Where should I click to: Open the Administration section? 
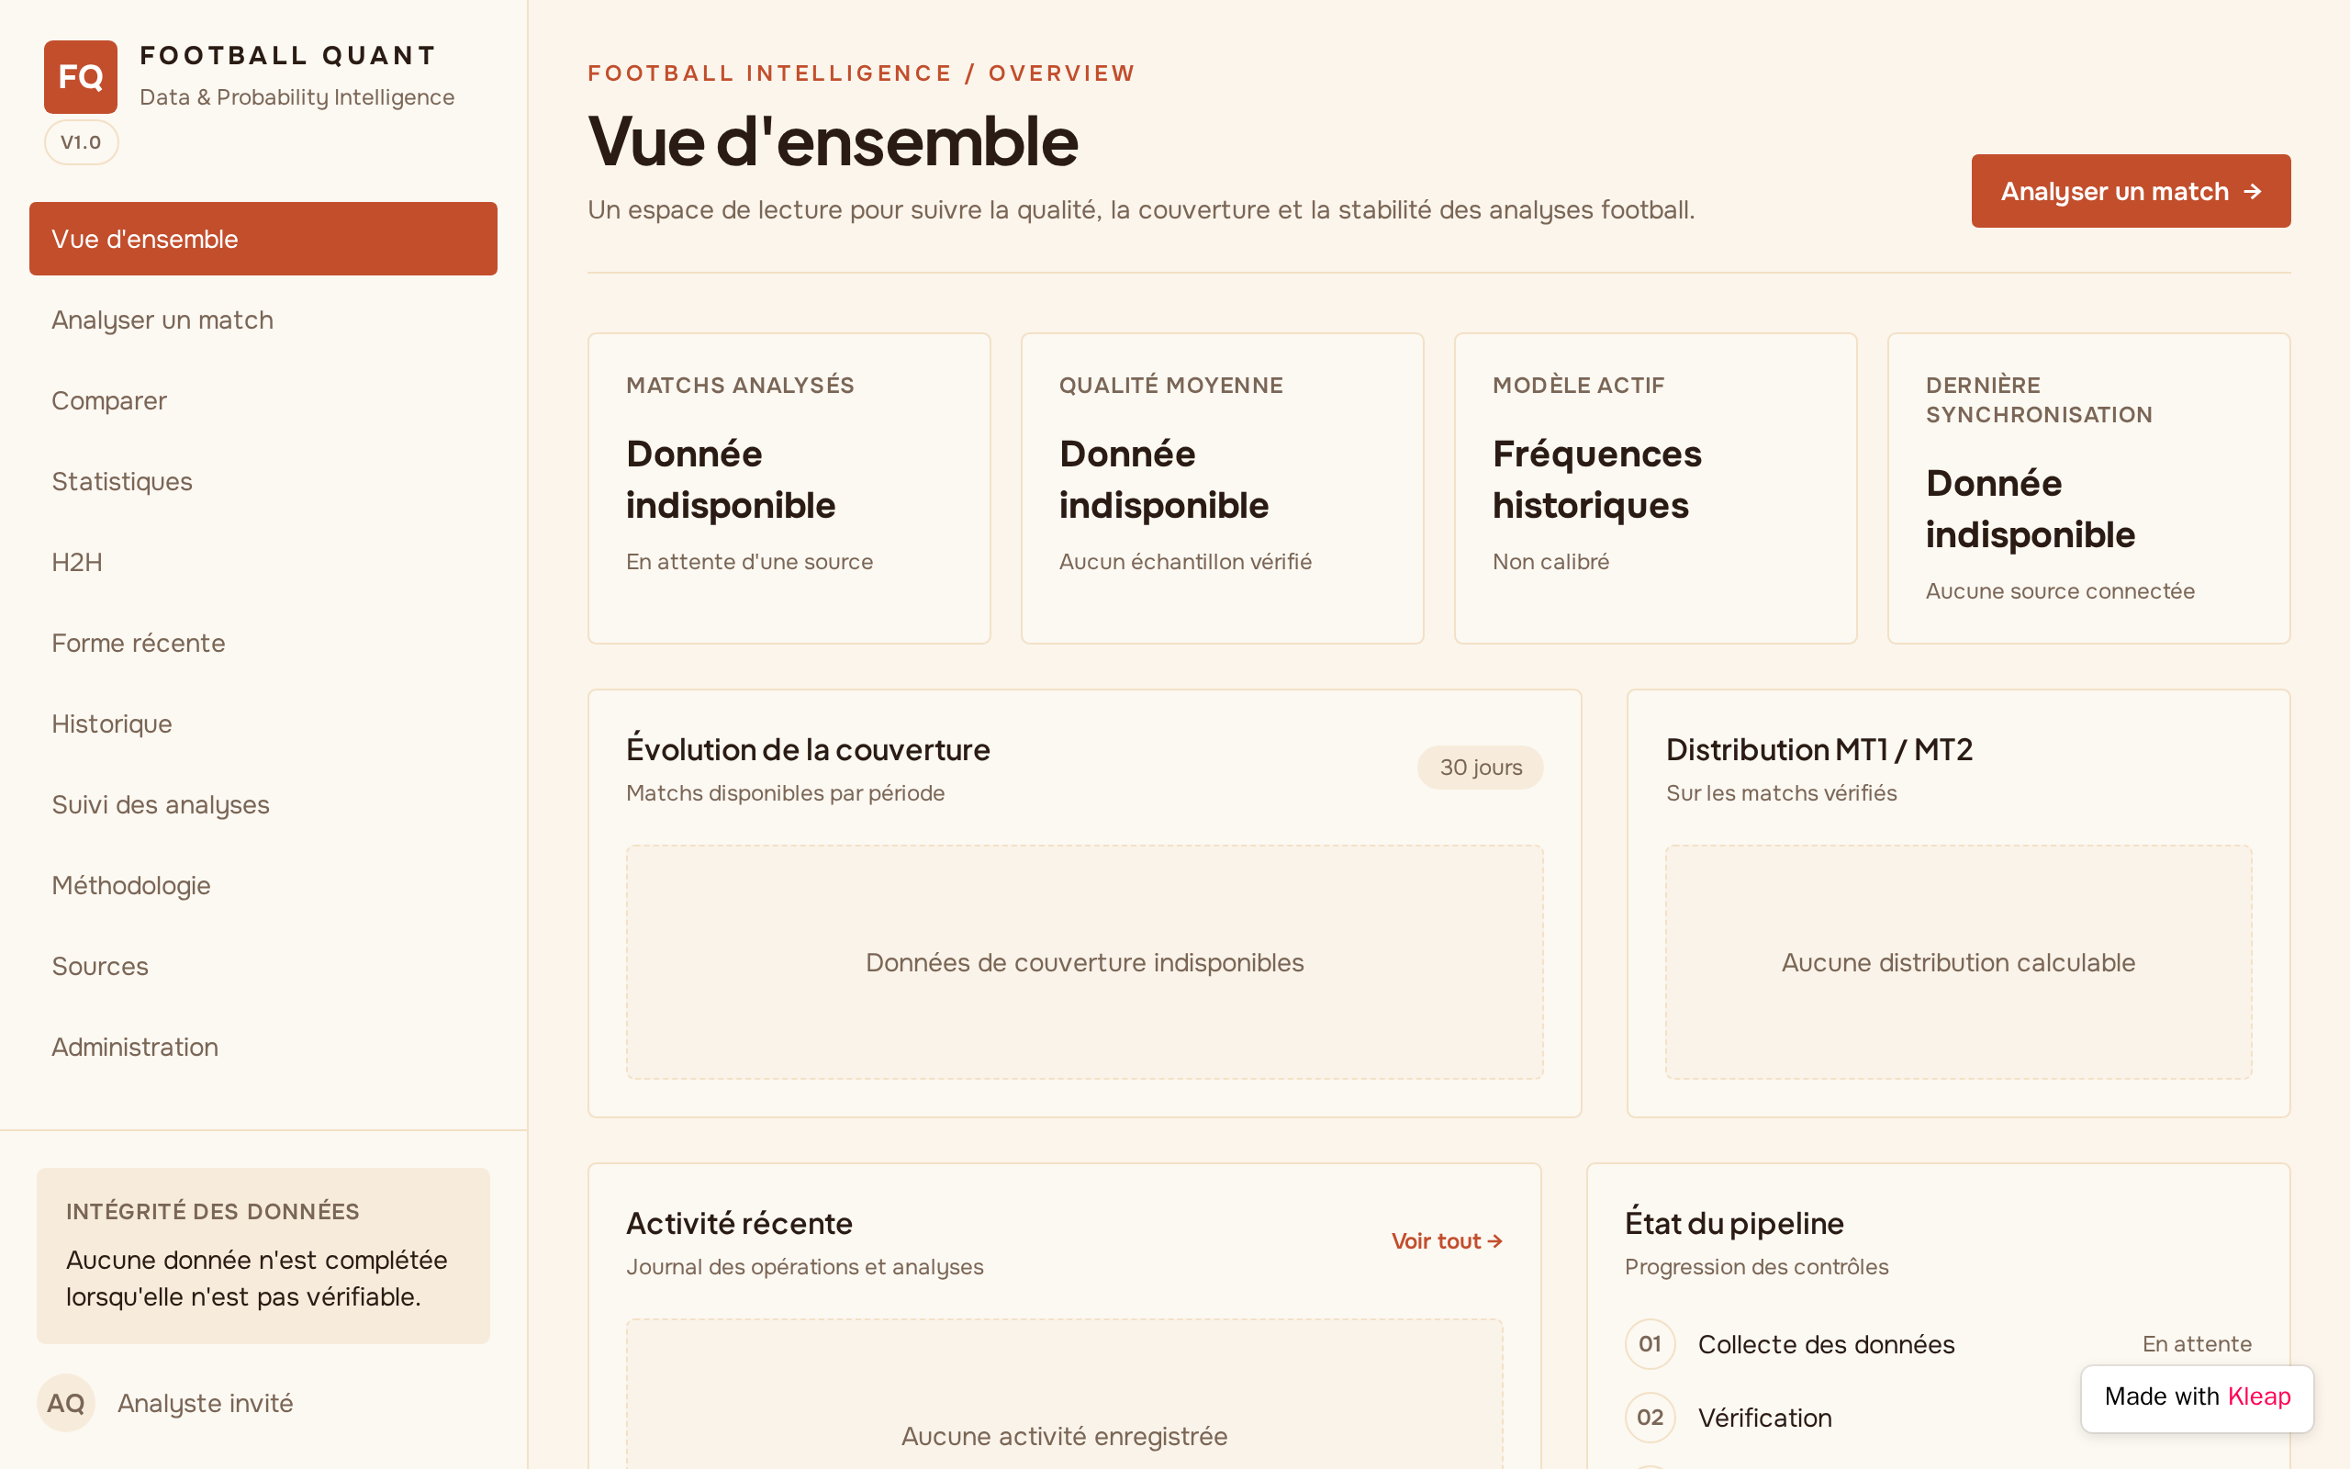point(263,1047)
